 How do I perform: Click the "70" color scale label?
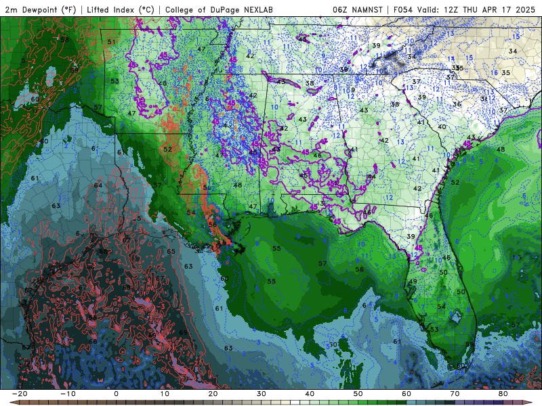[455, 394]
